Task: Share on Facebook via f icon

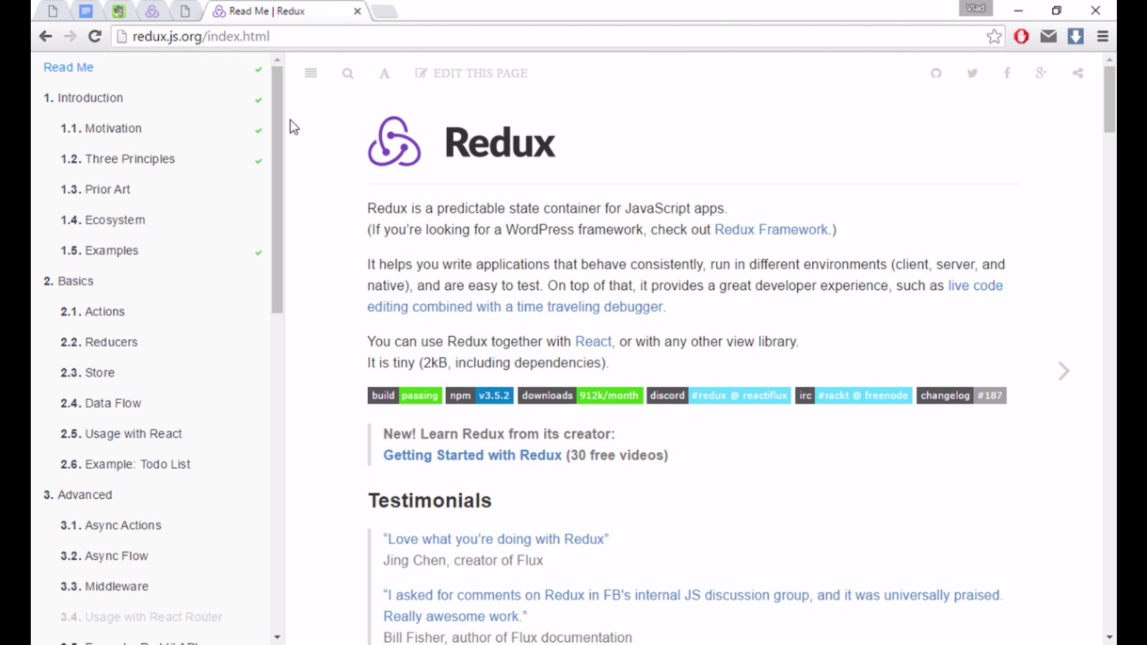Action: coord(1006,73)
